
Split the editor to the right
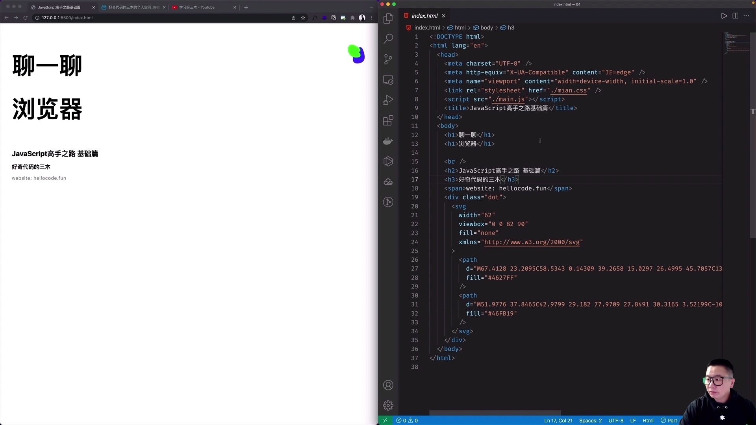tap(735, 16)
